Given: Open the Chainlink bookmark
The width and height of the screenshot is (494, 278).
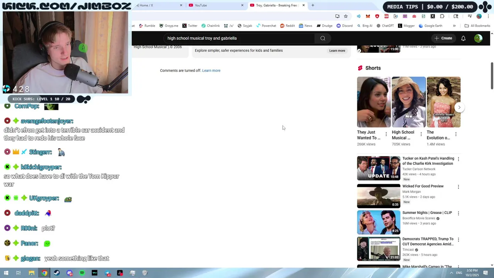Looking at the screenshot, I should [x=210, y=26].
